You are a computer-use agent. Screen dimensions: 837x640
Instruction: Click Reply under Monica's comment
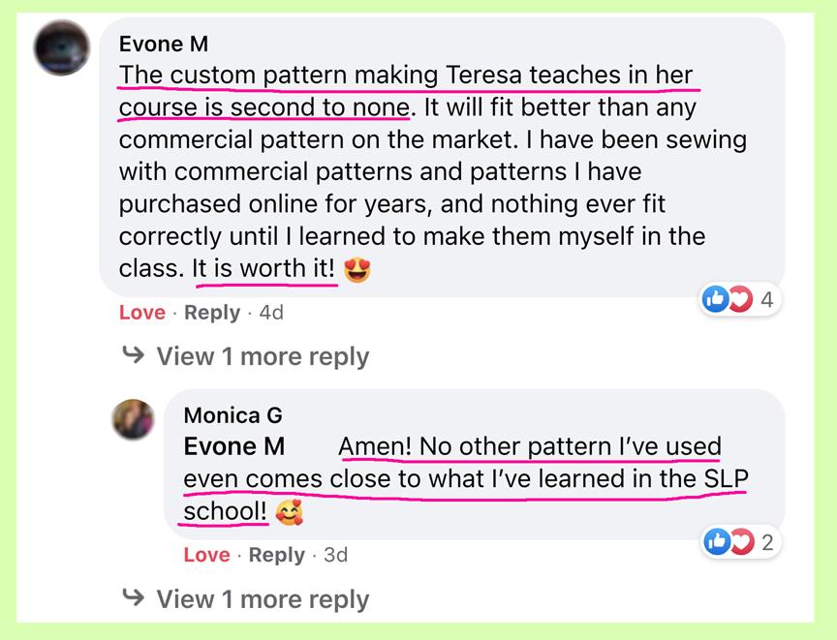277,555
